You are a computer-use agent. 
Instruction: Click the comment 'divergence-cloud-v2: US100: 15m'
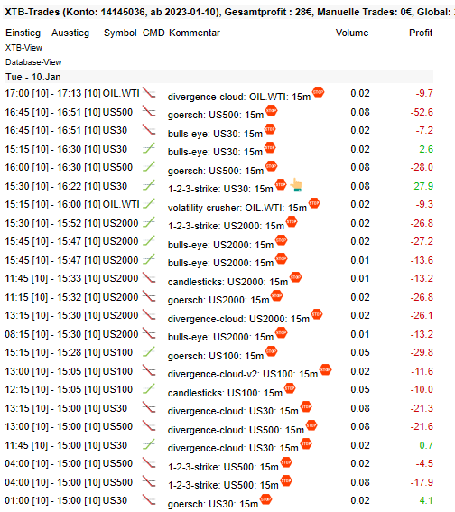243,374
